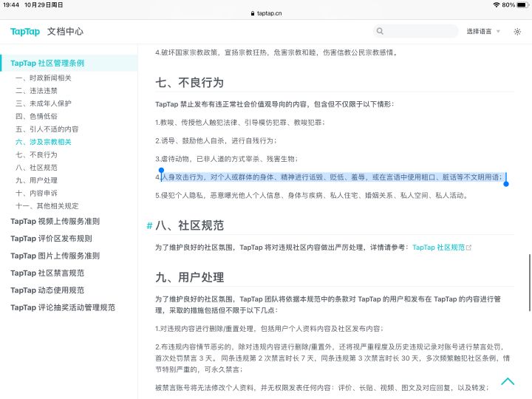Open 文档中心 header title
The width and height of the screenshot is (532, 399).
(65, 31)
